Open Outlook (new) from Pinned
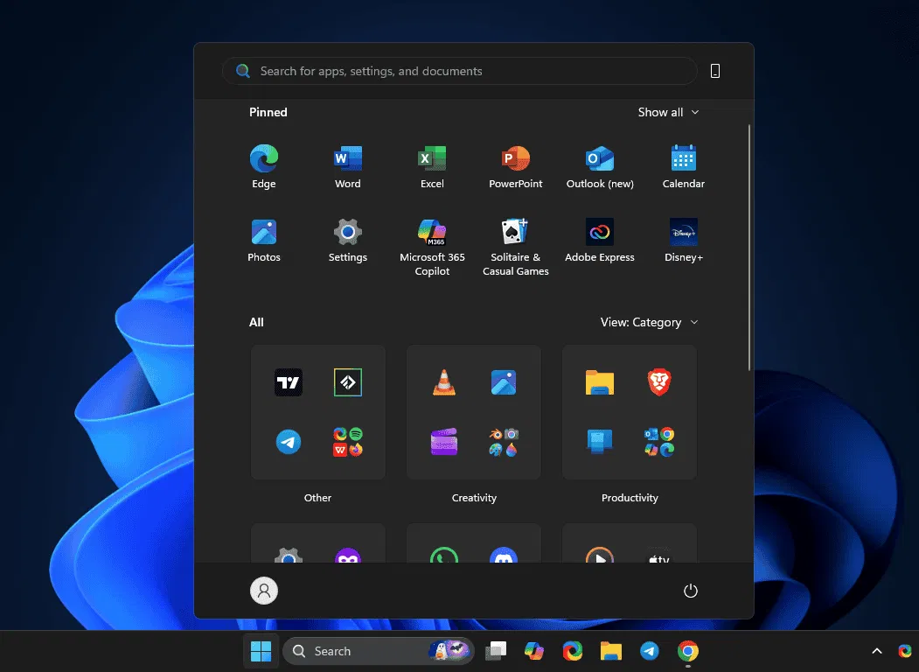The image size is (919, 672). (599, 160)
